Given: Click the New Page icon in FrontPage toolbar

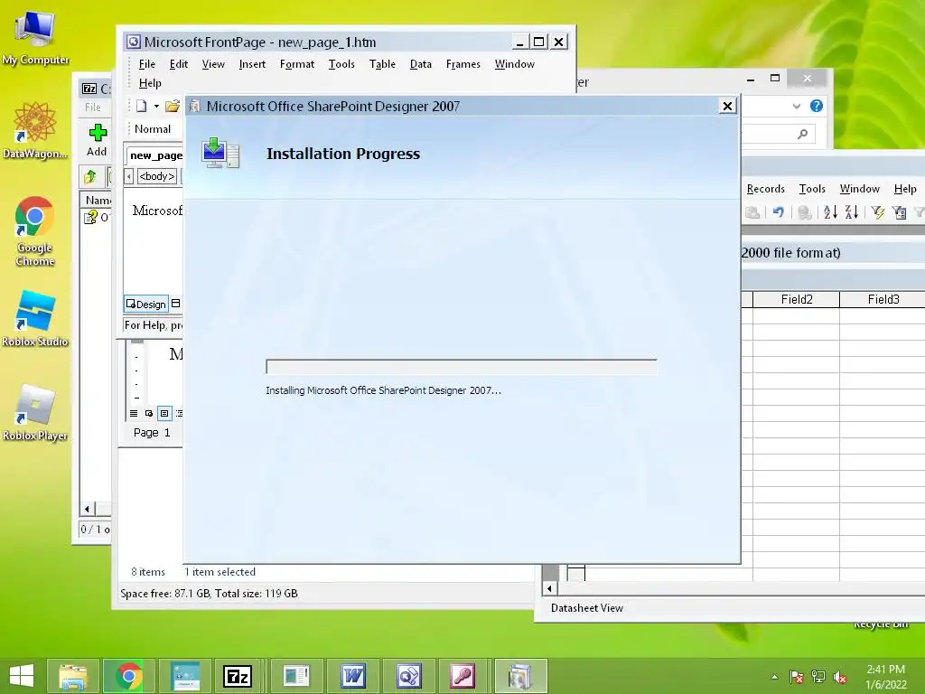Looking at the screenshot, I should click(x=142, y=107).
